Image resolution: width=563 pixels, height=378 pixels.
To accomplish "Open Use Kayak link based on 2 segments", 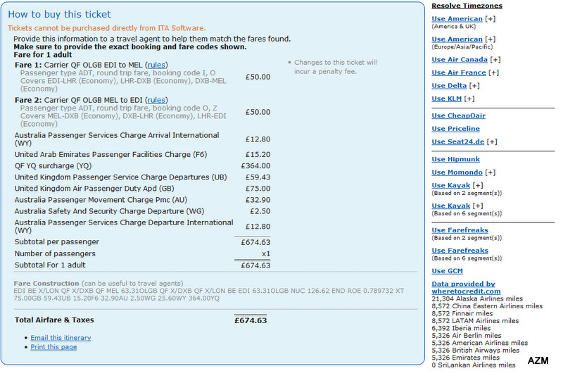I will [450, 185].
